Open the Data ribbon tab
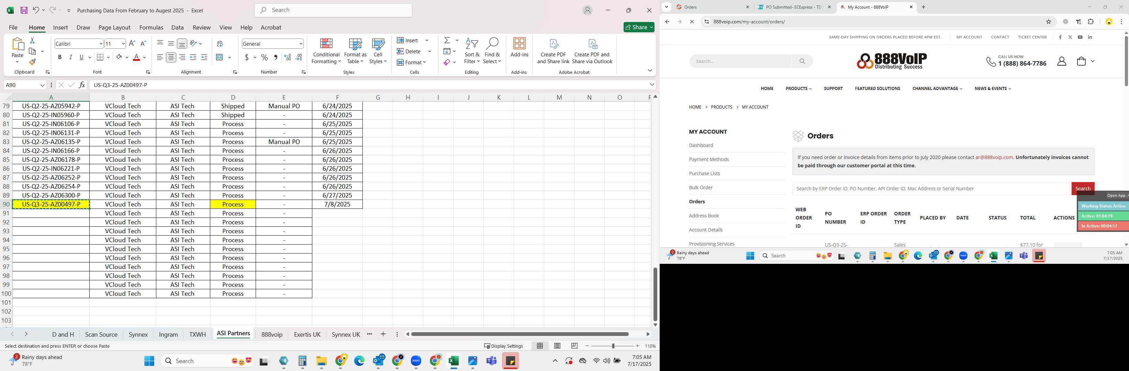Image resolution: width=1129 pixels, height=371 pixels. click(x=177, y=27)
